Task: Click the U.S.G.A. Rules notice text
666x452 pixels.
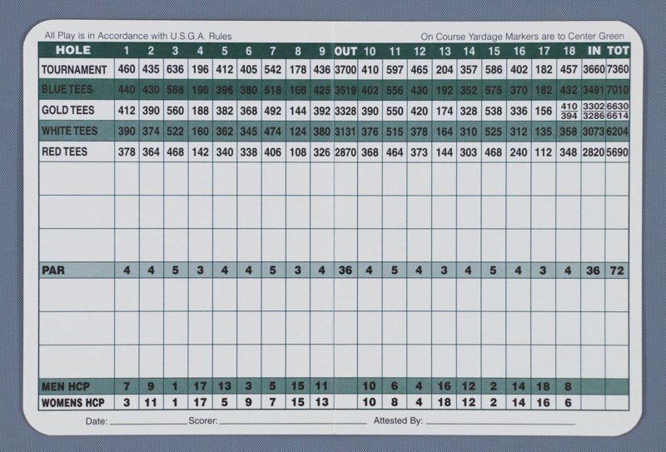Action: tap(138, 36)
